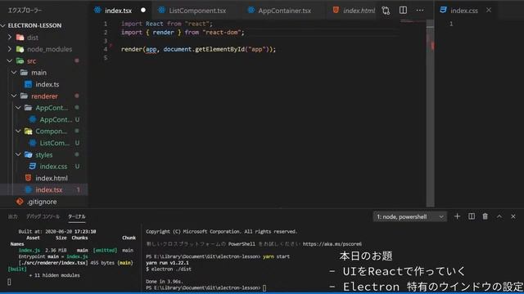Open the index.tsx editor tab
This screenshot has width=524, height=294.
click(119, 11)
